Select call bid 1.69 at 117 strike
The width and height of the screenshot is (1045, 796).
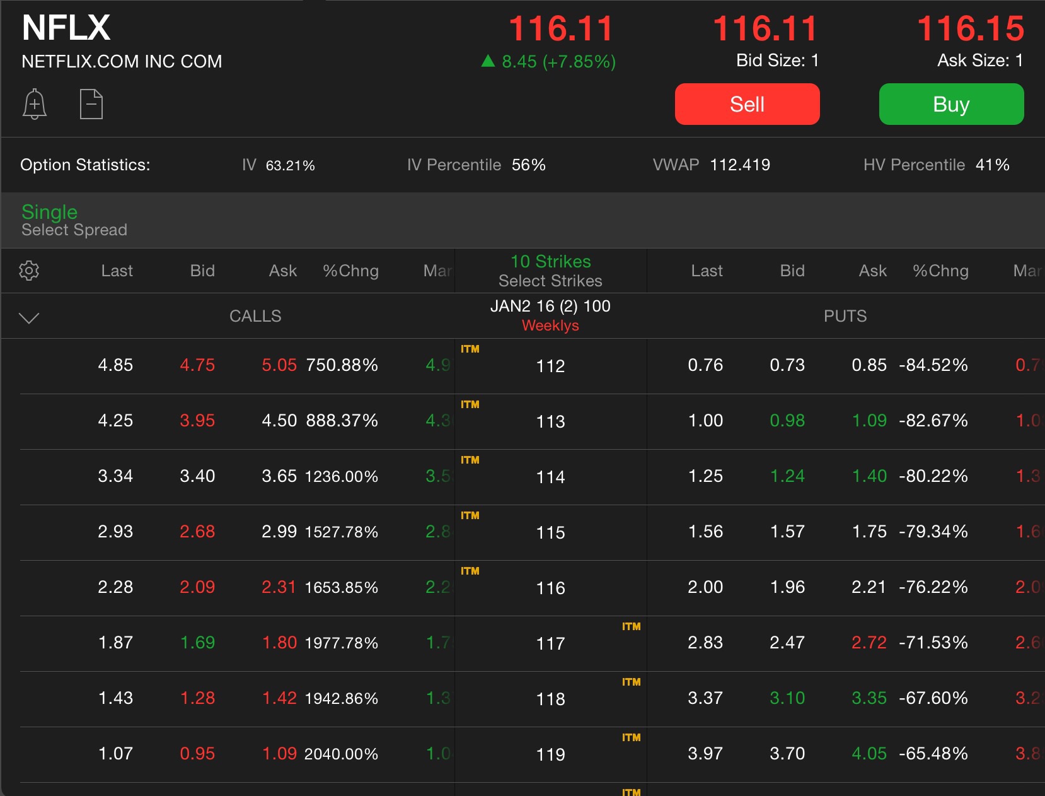point(197,643)
